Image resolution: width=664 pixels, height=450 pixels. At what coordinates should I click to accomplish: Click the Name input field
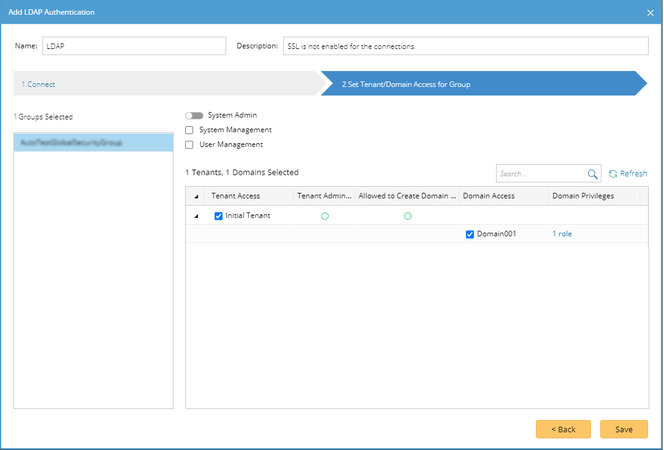[134, 46]
